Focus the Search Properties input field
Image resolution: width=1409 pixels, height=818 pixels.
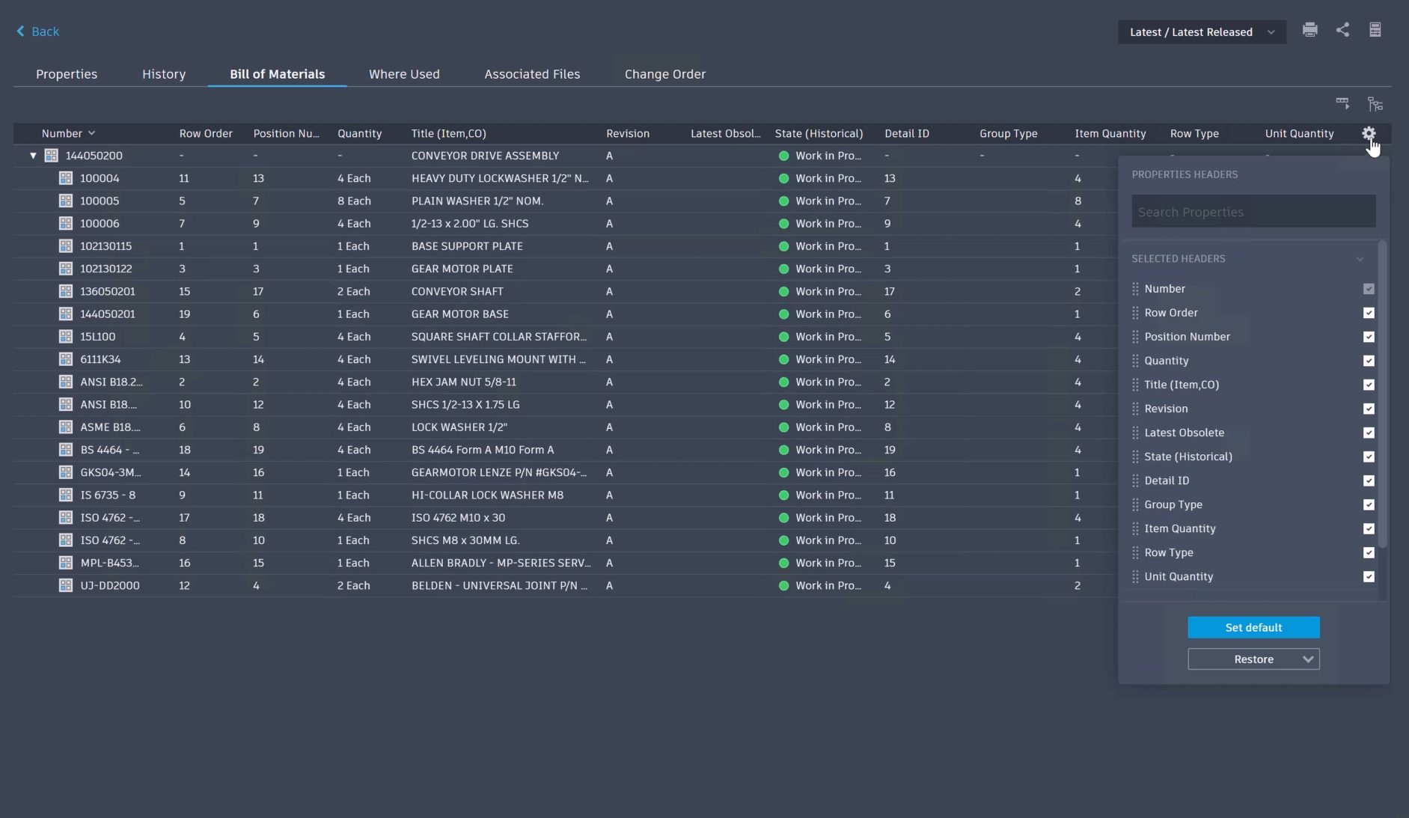[x=1253, y=212]
